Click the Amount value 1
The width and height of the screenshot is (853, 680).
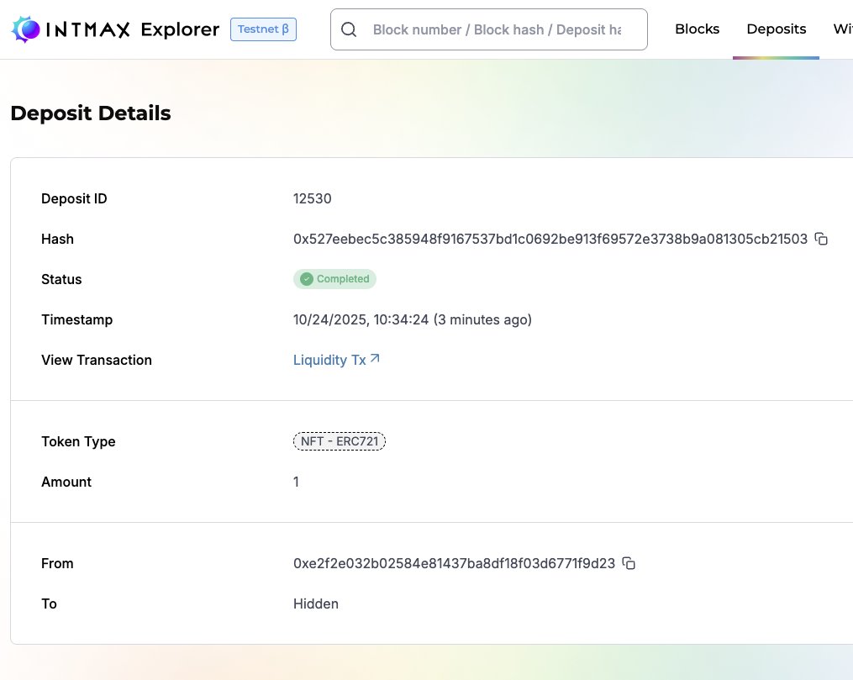pyautogui.click(x=296, y=482)
